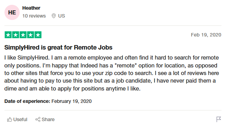Click the first green rating star
This screenshot has width=228, height=128.
[8, 35]
